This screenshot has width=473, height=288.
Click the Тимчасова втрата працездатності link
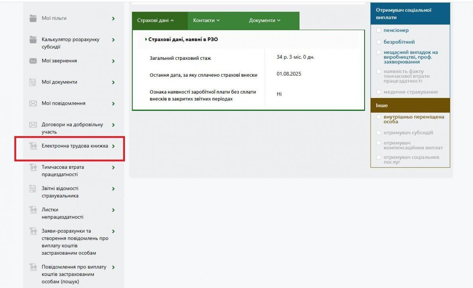click(x=64, y=170)
